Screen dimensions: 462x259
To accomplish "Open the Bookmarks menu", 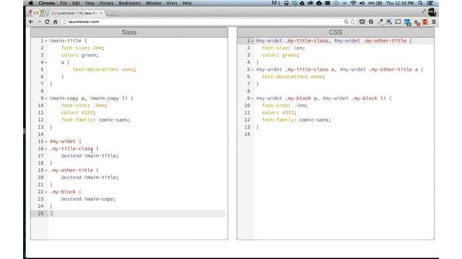I will point(130,3).
